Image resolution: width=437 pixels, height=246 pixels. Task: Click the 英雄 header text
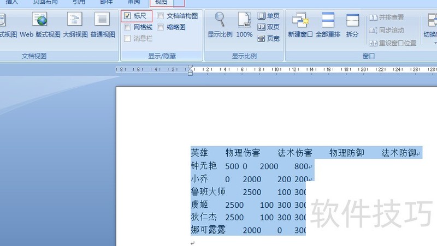tap(199, 153)
